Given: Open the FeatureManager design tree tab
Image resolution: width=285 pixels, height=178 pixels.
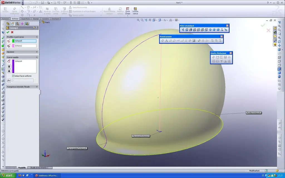Looking at the screenshot, I should (x=8, y=24).
